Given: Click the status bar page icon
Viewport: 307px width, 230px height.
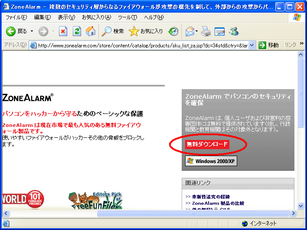Looking at the screenshot, I should (6, 223).
